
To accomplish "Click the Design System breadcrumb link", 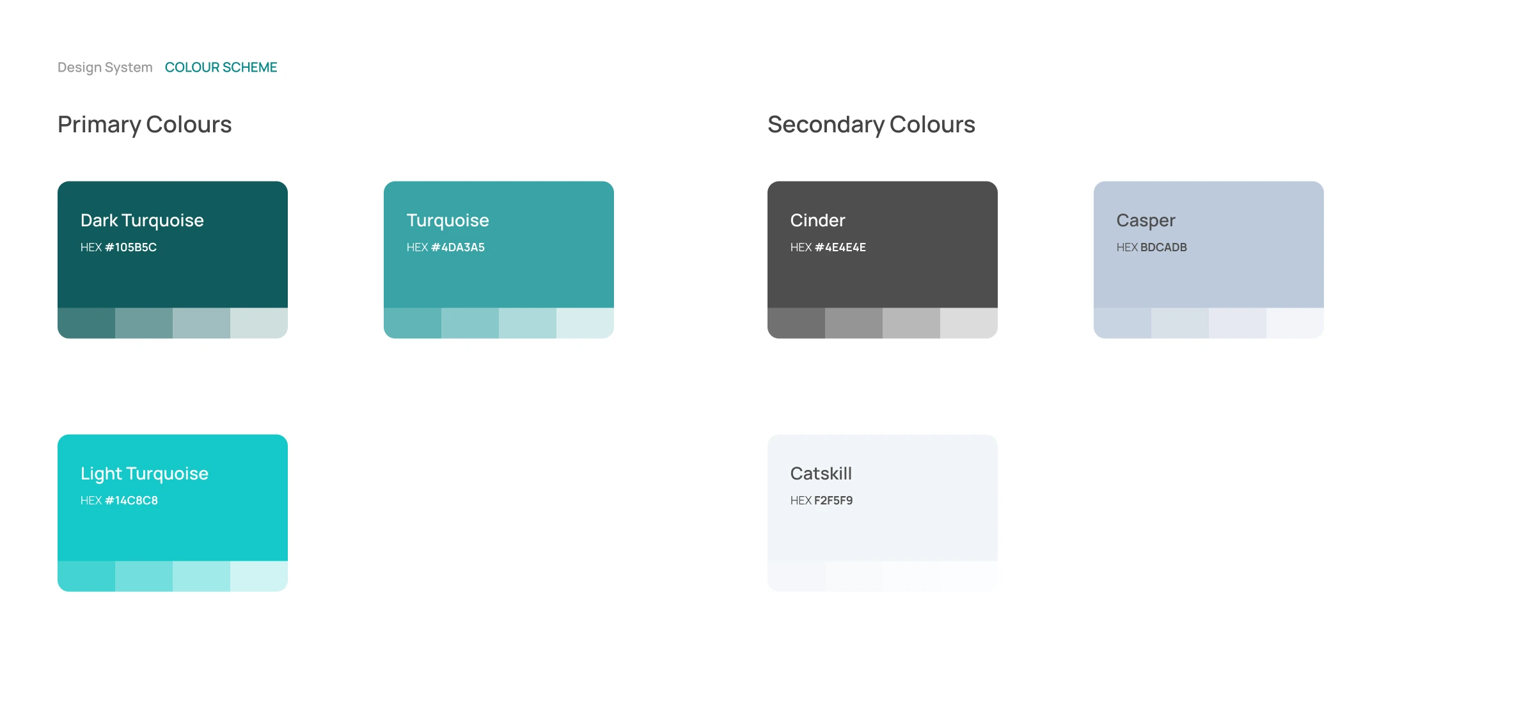I will coord(105,67).
